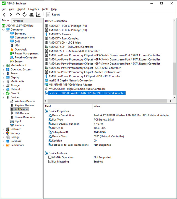Click the Operating System Windows logo icon
Screen dimensions: 177x199
pyautogui.click(x=8, y=69)
